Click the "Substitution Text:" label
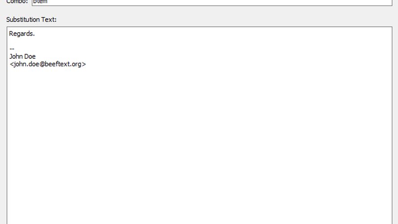398x224 pixels. pos(31,20)
